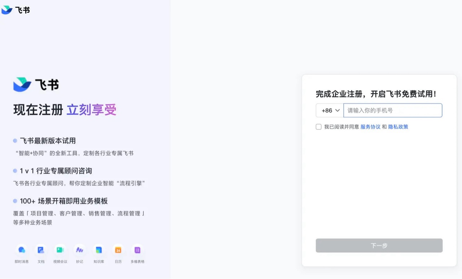Click the 1 v 1 行业专属顾问咨询 heading
Image resolution: width=462 pixels, height=279 pixels.
click(56, 171)
